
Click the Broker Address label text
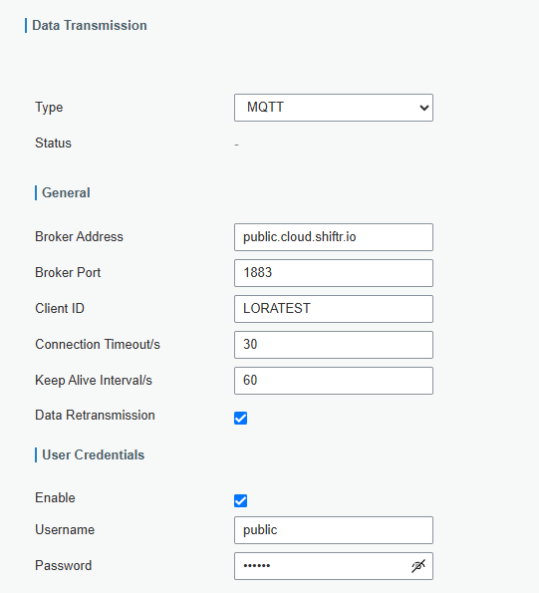[x=79, y=237]
